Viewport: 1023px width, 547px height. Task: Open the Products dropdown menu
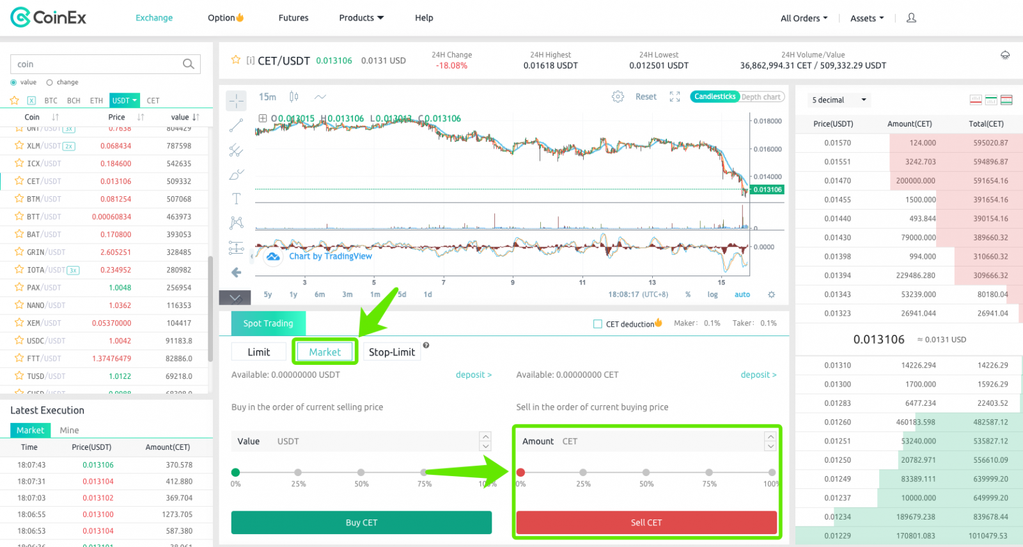(361, 18)
